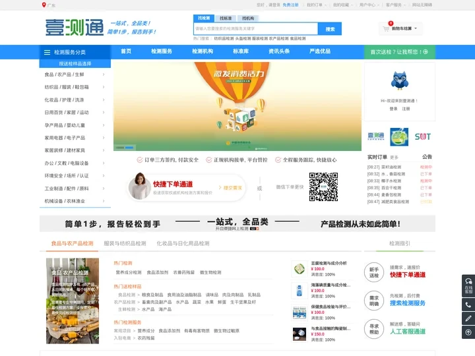Click the 提交需求 link
The width and height of the screenshot is (475, 356).
(x=230, y=188)
